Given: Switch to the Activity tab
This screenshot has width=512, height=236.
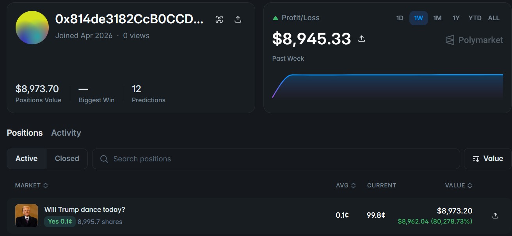Looking at the screenshot, I should coord(66,133).
